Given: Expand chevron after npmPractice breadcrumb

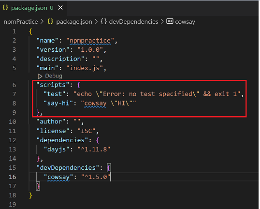Looking at the screenshot, I should click(x=42, y=22).
